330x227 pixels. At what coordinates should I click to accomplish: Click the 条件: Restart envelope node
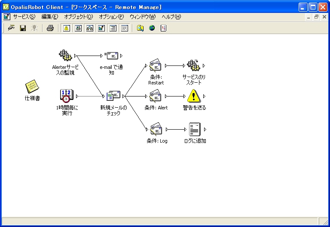(155, 66)
